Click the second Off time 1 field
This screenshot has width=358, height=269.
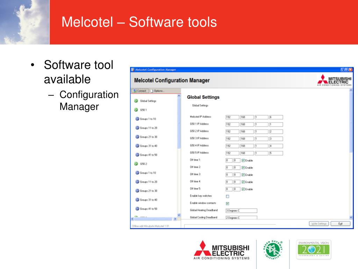coord(237,160)
